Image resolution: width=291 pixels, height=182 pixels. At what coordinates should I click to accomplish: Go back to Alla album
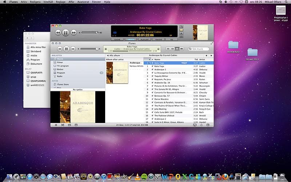click(113, 55)
